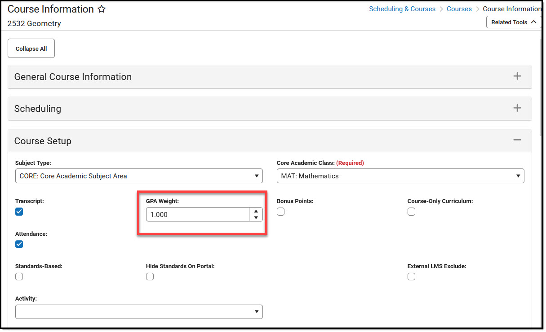
Task: Go to Scheduling & Courses breadcrumb
Action: [x=402, y=9]
